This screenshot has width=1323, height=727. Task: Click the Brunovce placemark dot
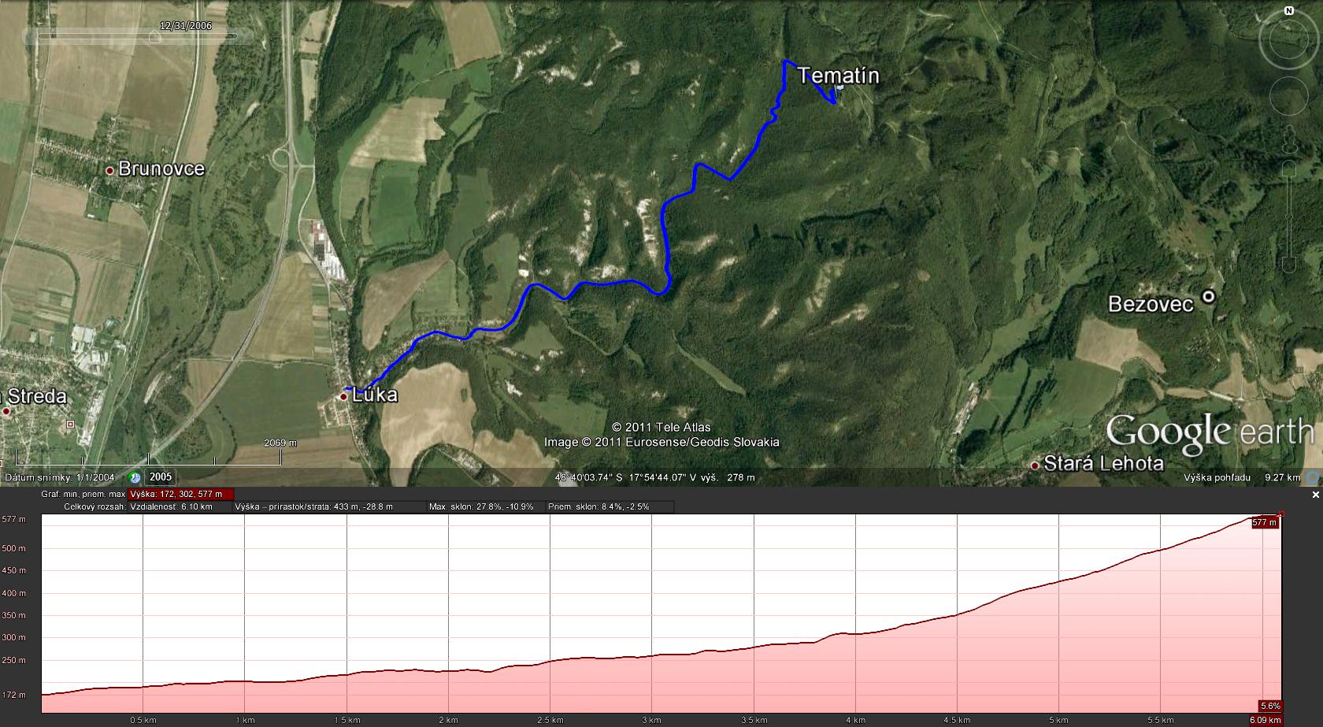[x=111, y=169]
